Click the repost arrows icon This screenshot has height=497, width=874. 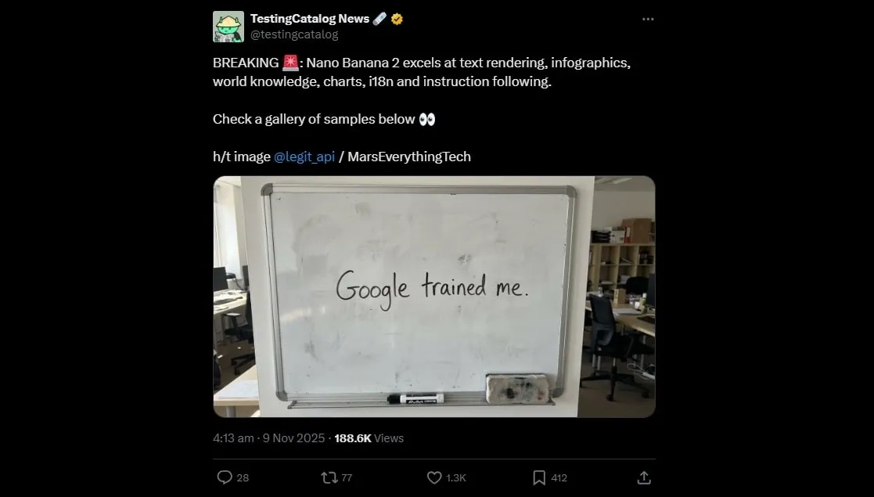pyautogui.click(x=329, y=477)
